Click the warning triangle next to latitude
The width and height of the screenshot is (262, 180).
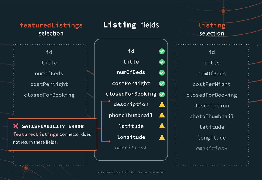tap(162, 126)
